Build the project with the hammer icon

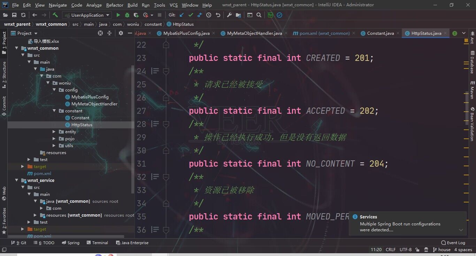click(55, 15)
